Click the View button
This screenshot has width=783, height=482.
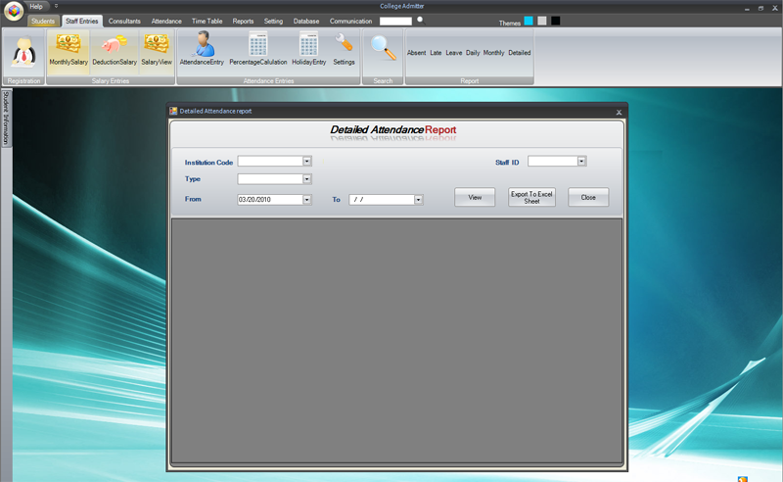tap(475, 197)
